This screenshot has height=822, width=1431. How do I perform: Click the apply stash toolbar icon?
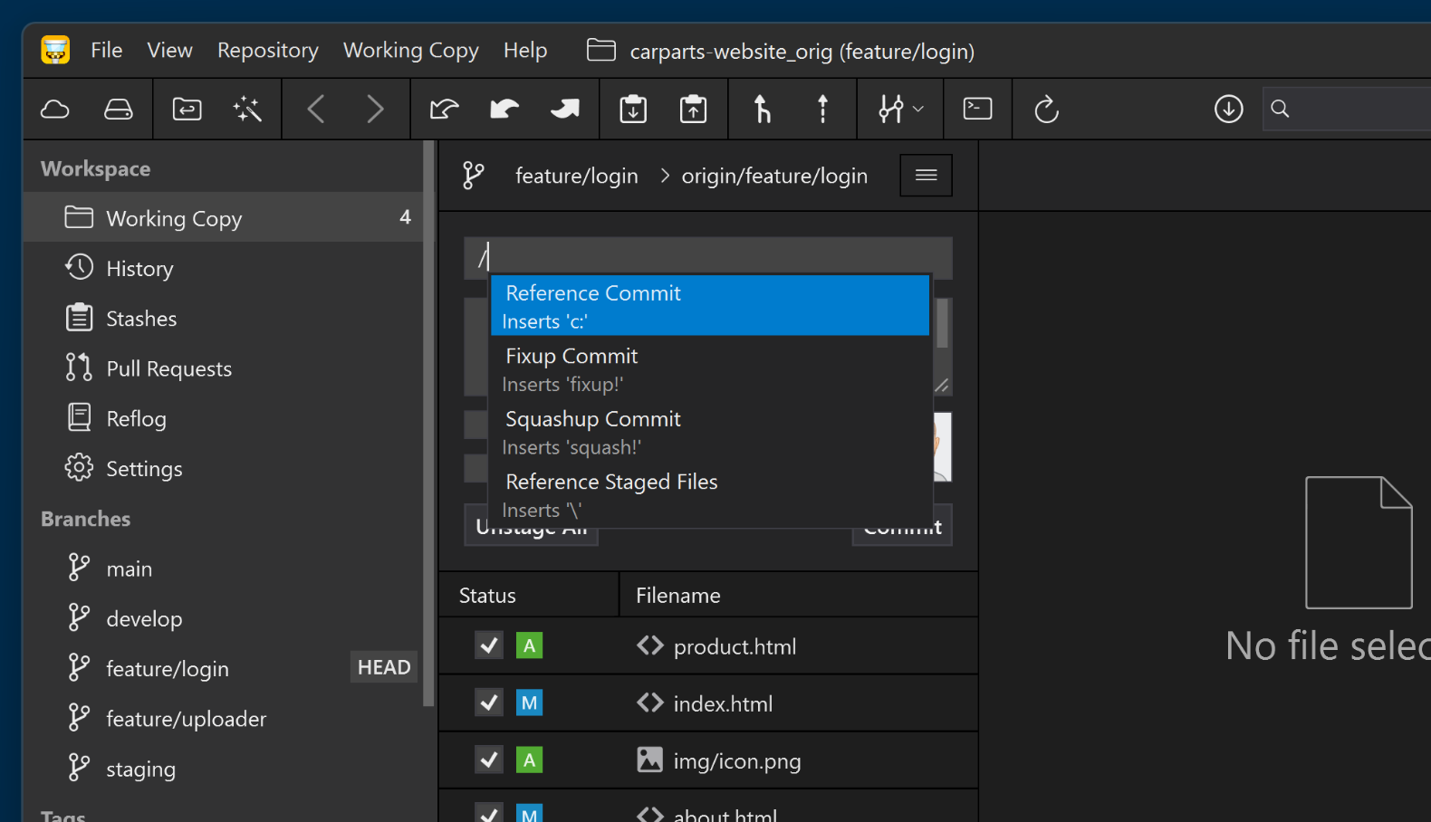point(693,110)
